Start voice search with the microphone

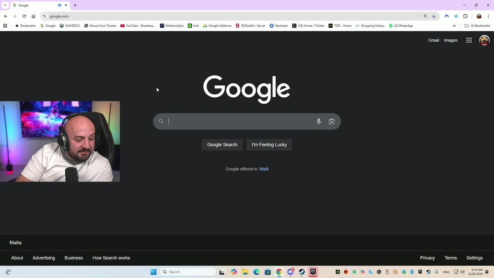(319, 121)
